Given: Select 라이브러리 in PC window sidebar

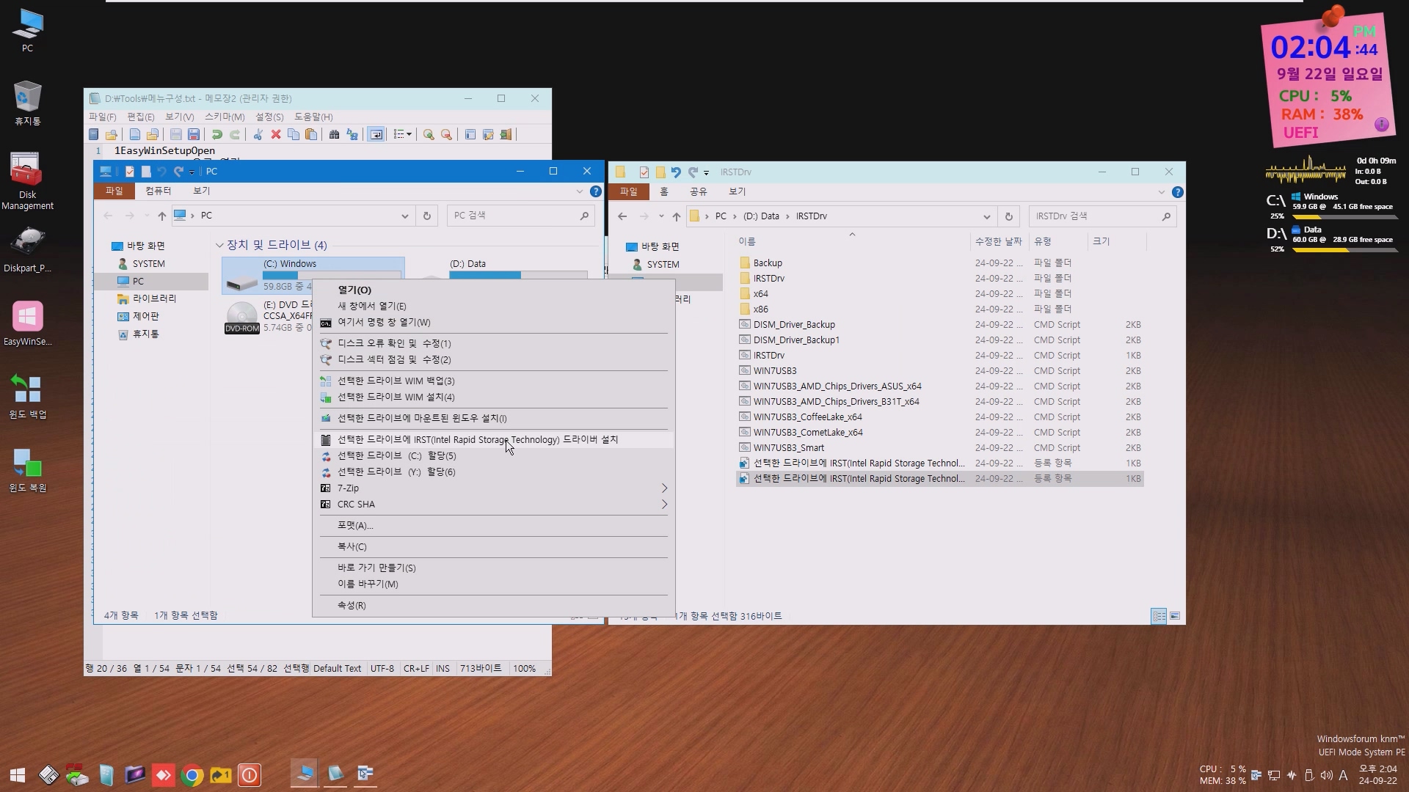Looking at the screenshot, I should [x=154, y=298].
